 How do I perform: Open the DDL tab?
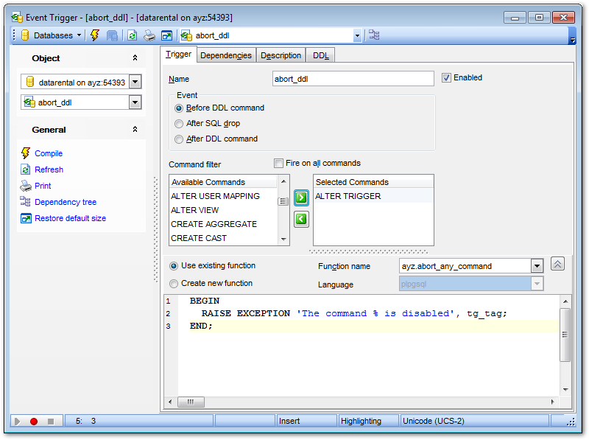click(x=320, y=55)
